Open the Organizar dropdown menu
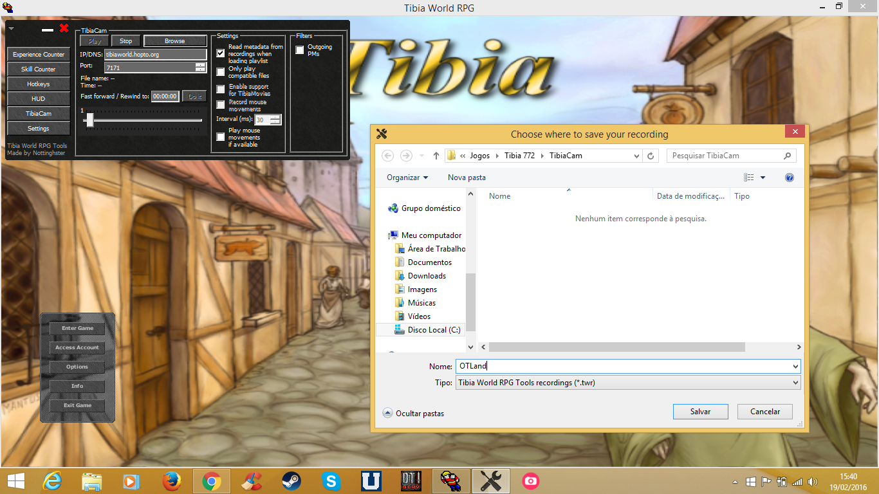The image size is (879, 494). 407,178
